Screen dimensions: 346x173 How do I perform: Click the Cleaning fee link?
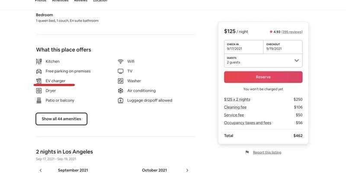(x=235, y=107)
